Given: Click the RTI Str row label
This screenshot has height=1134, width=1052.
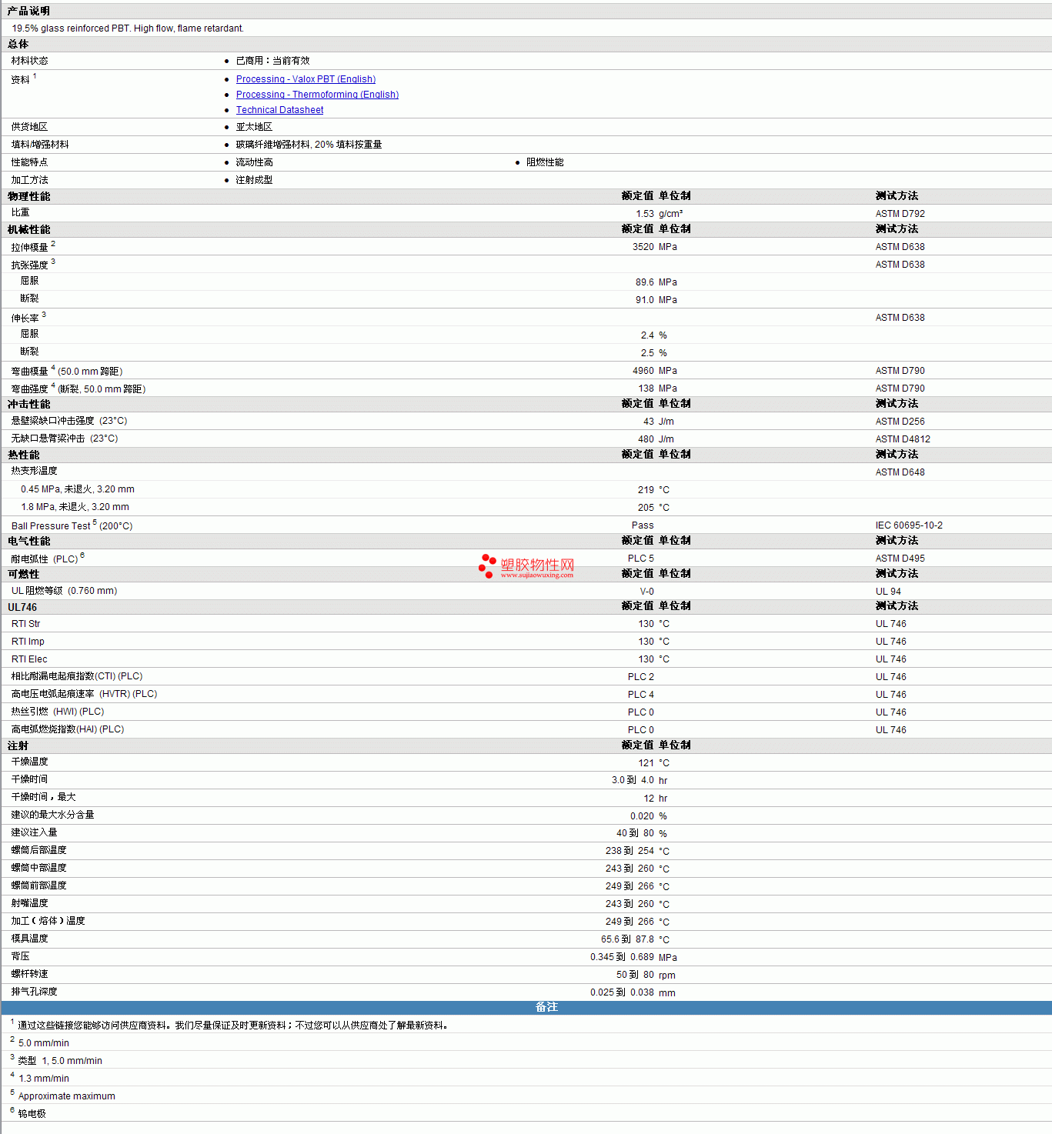Looking at the screenshot, I should pyautogui.click(x=25, y=624).
